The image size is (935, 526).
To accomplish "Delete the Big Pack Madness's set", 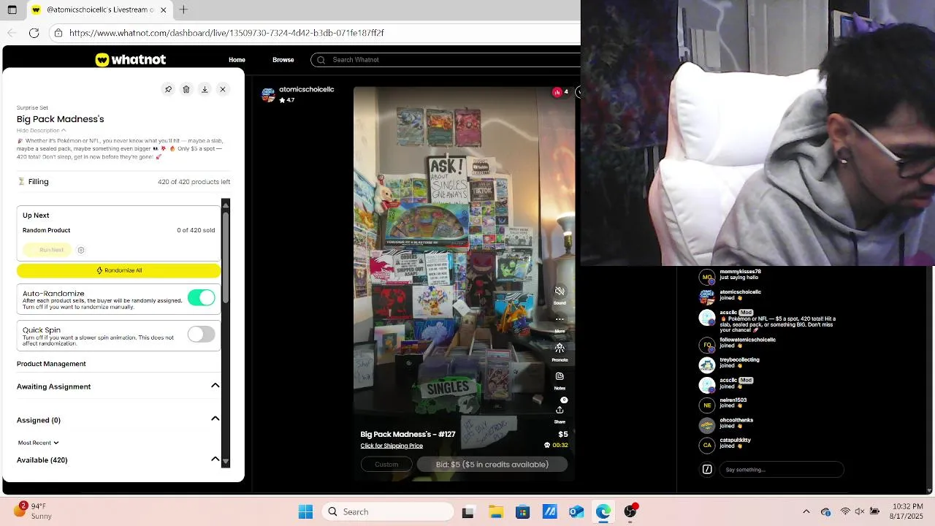I will (x=186, y=89).
